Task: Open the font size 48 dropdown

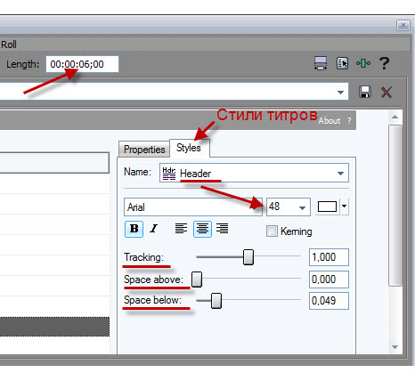Action: coord(302,207)
